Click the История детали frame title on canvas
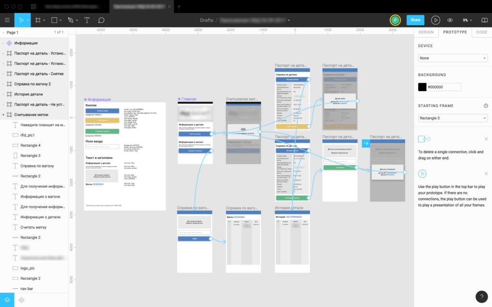Screen dimensions: 492x307 [289, 208]
